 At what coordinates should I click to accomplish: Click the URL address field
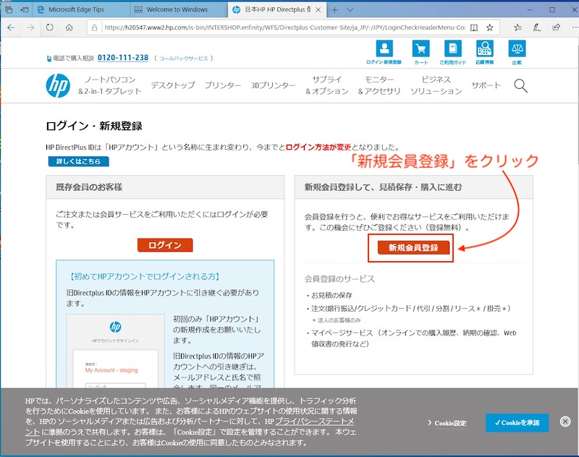tap(284, 27)
